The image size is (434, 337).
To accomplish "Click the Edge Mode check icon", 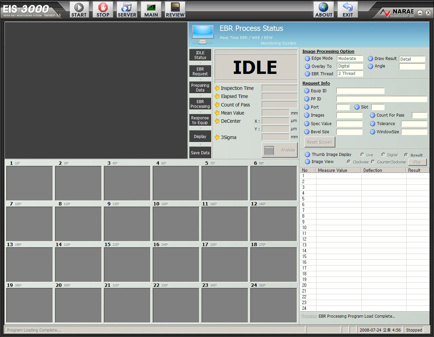I will (308, 58).
